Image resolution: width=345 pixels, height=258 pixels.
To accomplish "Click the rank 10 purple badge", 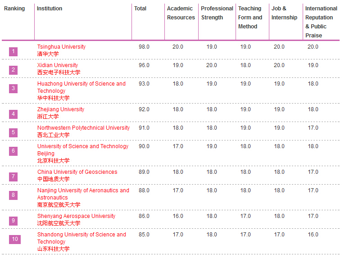I will (15, 239).
